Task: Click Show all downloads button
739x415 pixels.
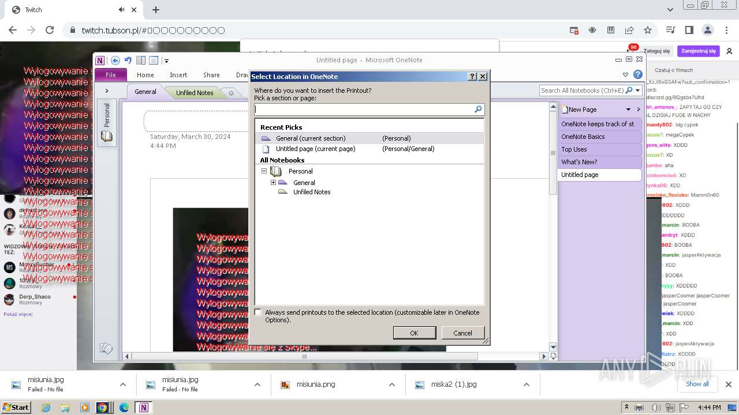Action: tap(697, 384)
